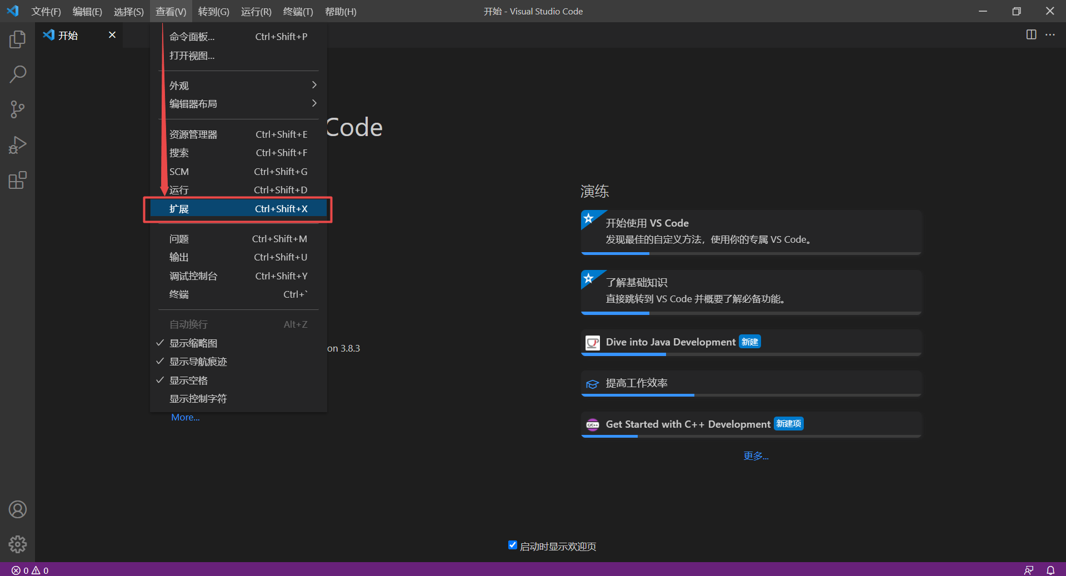Open the Search activity bar icon
1066x576 pixels.
(x=17, y=74)
